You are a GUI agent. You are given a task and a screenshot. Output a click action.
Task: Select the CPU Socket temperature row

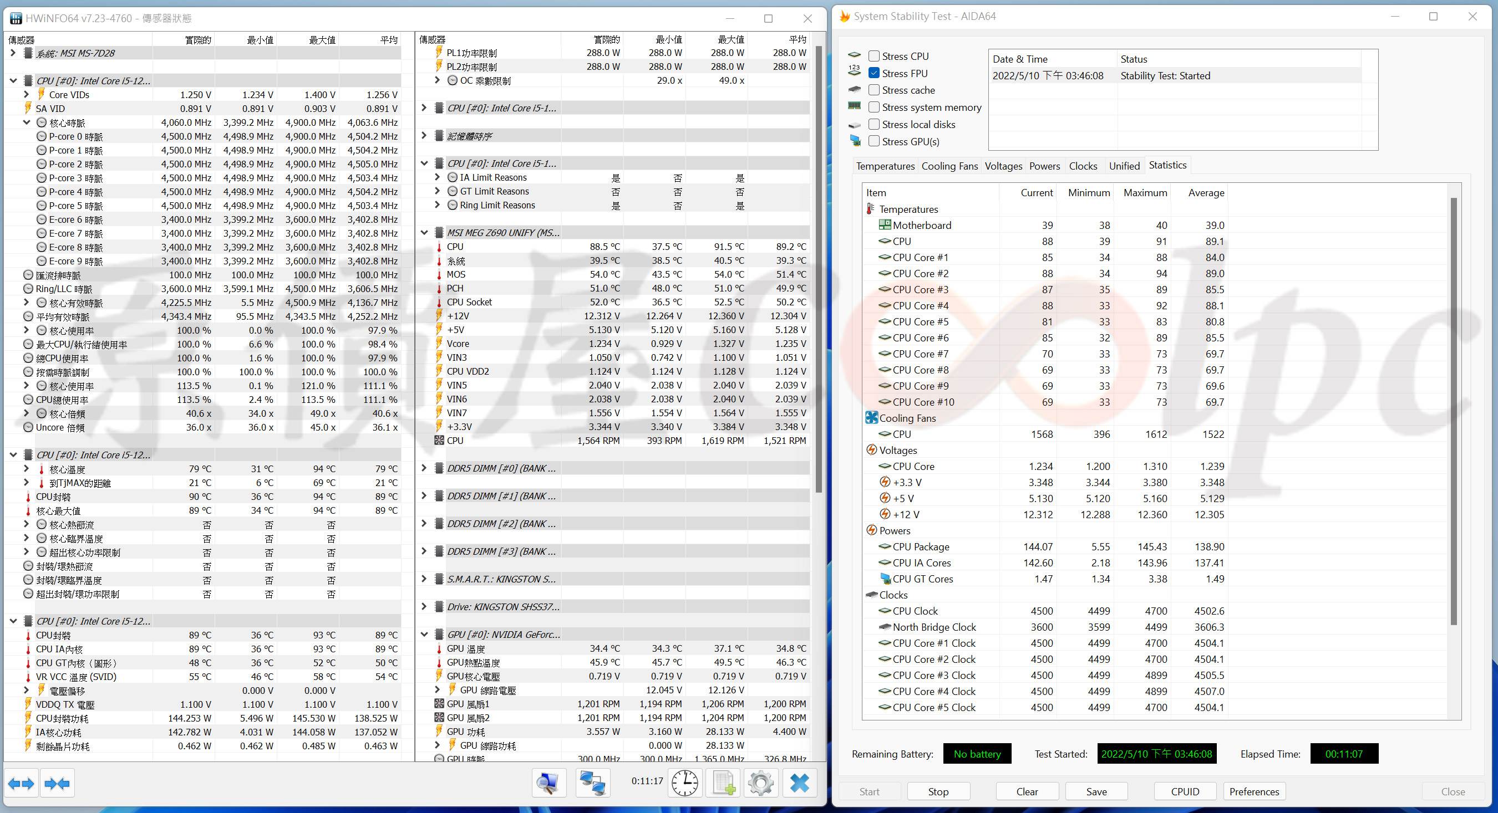click(613, 302)
